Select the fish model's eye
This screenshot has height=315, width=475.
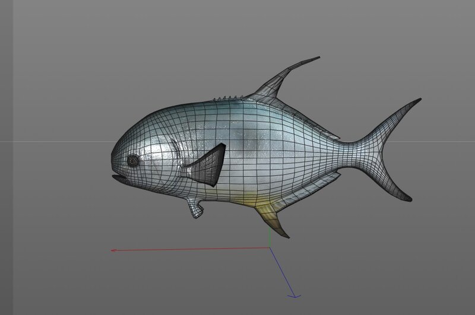[x=132, y=161]
